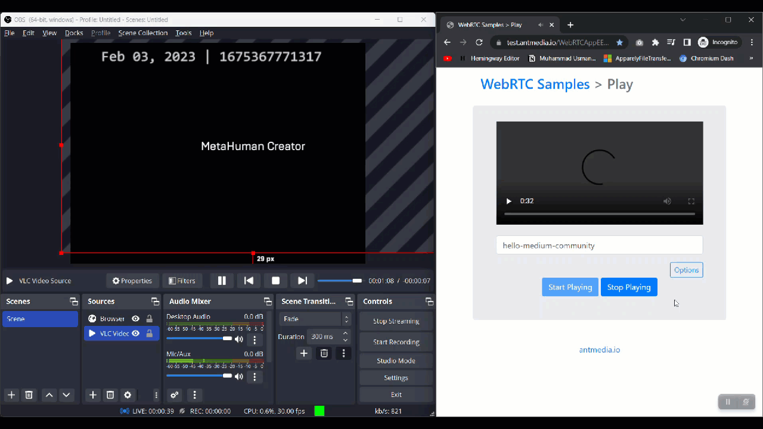Show more Chrome bookmarks with chevron
Image resolution: width=763 pixels, height=429 pixels.
click(x=751, y=58)
